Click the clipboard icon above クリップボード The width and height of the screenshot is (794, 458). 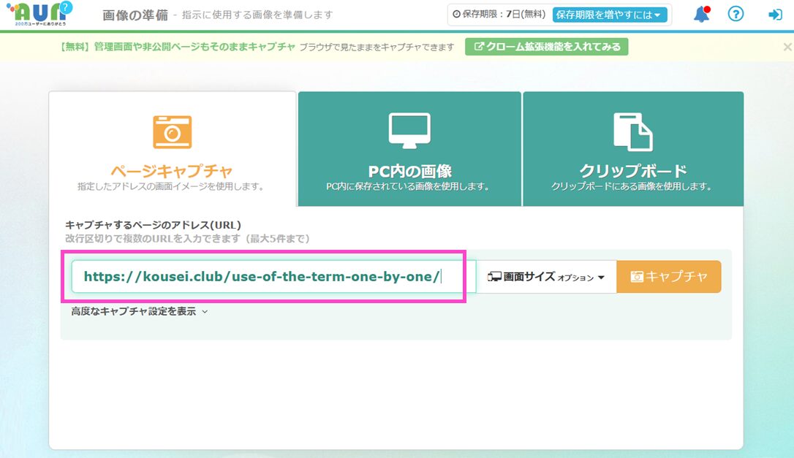coord(632,131)
